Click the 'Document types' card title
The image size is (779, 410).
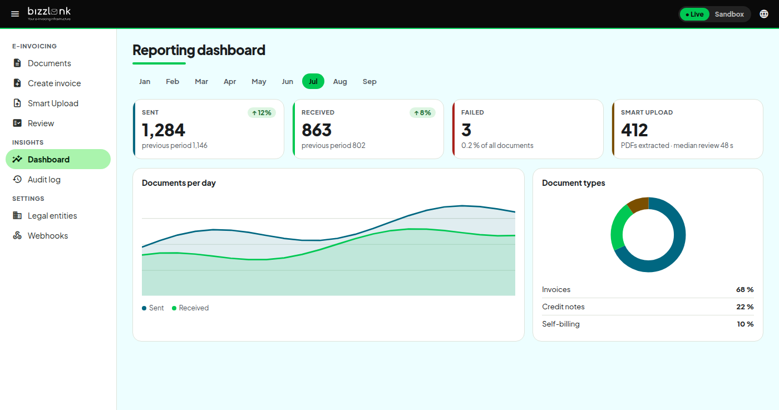574,183
